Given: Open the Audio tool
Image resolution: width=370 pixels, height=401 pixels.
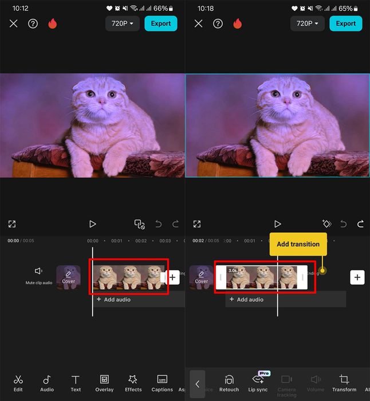Looking at the screenshot, I should [x=47, y=383].
